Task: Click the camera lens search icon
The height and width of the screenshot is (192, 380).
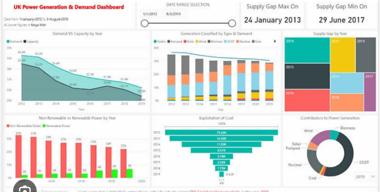Action: pos(25,188)
